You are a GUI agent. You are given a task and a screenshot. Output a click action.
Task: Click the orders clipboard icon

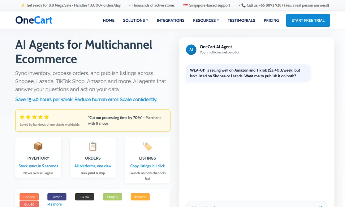[93, 146]
